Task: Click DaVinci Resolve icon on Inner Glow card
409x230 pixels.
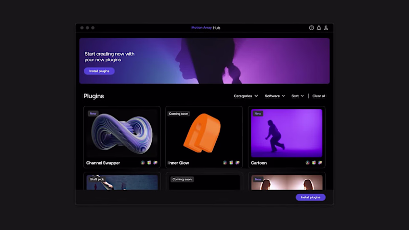Action: pyautogui.click(x=225, y=163)
